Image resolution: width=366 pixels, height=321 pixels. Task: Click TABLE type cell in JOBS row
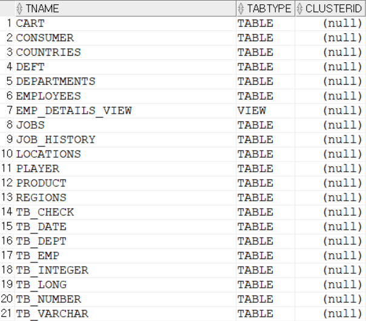[266, 125]
